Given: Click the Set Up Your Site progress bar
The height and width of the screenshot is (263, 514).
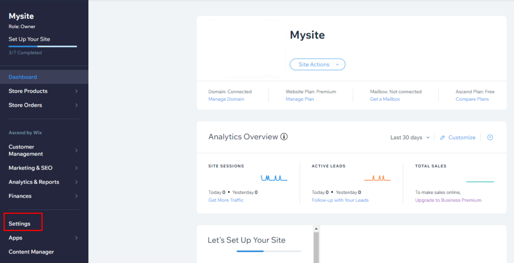Looking at the screenshot, I should [43, 46].
